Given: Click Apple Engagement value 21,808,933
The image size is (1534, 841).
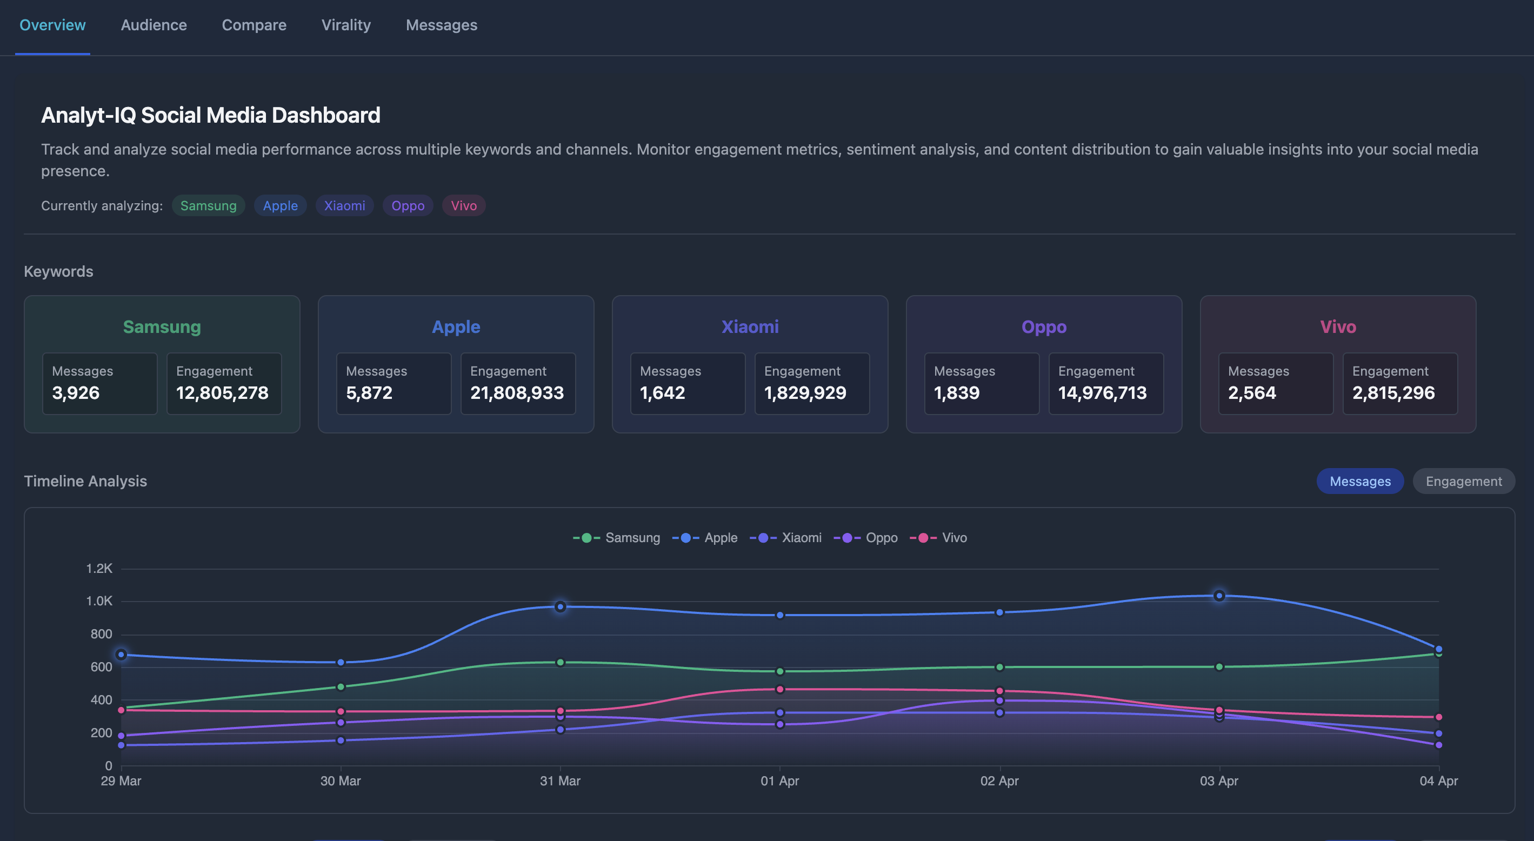Looking at the screenshot, I should (517, 393).
